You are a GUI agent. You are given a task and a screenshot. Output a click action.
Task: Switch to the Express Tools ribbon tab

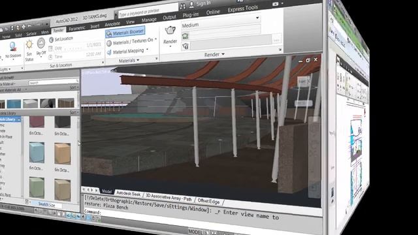(243, 8)
